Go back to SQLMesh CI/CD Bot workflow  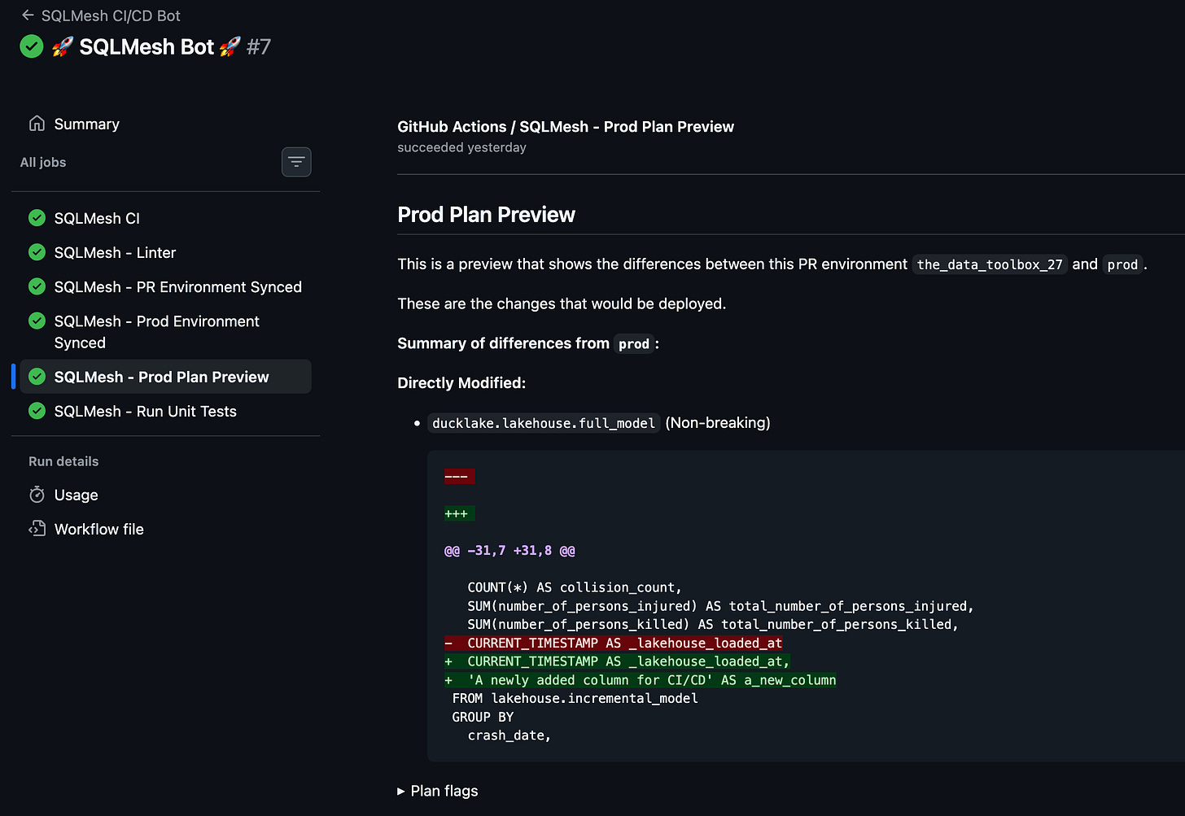tap(100, 15)
